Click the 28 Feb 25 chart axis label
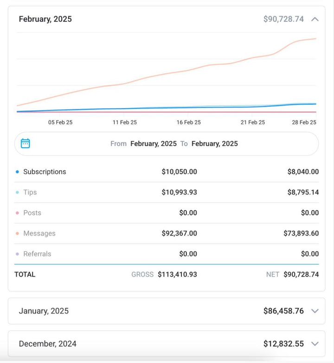This screenshot has width=334, height=363. [304, 122]
